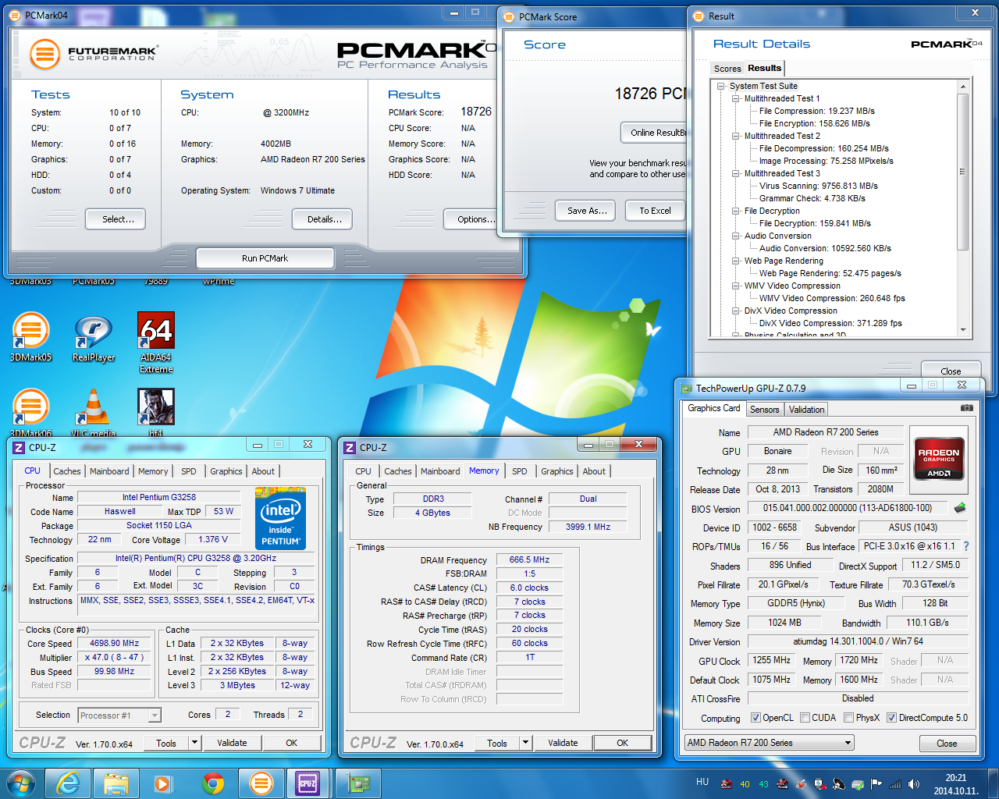999x799 pixels.
Task: Click Save As... in PCMark Score
Action: [x=587, y=211]
